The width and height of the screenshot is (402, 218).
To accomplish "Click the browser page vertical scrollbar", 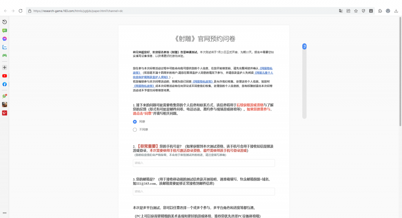I will (x=400, y=72).
